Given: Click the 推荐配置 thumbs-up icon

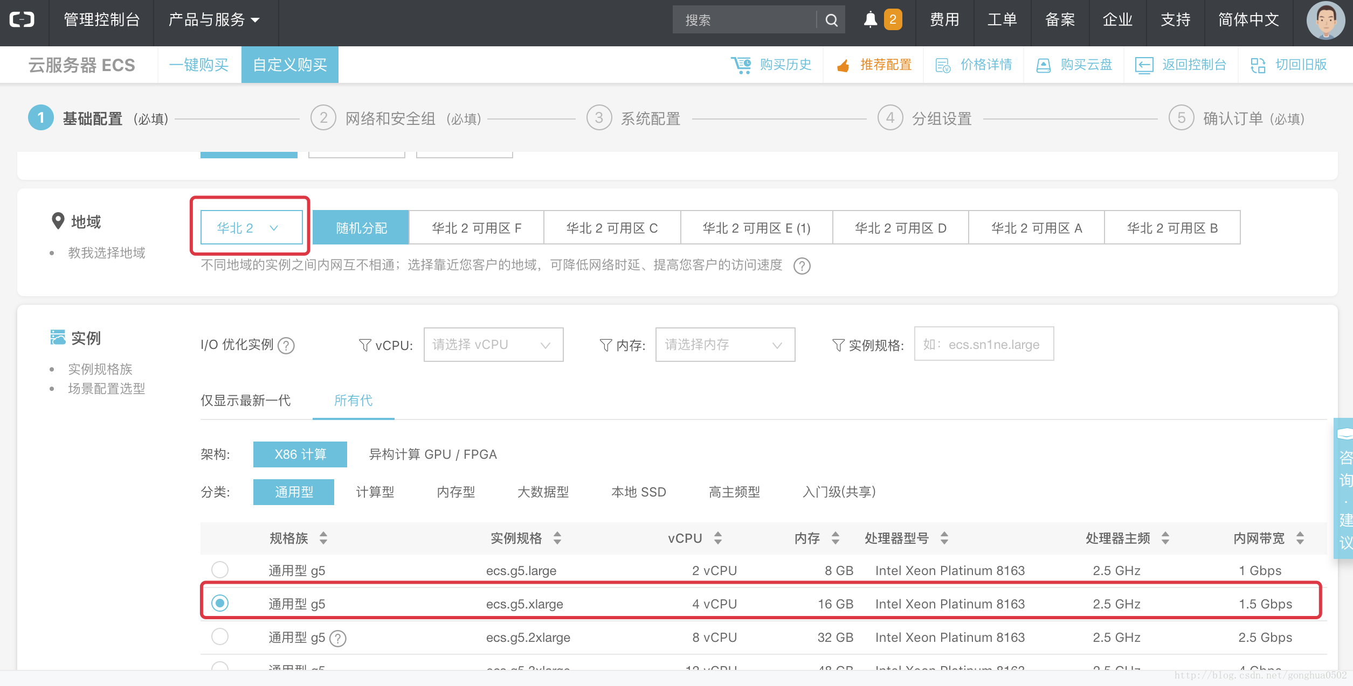Looking at the screenshot, I should [843, 65].
